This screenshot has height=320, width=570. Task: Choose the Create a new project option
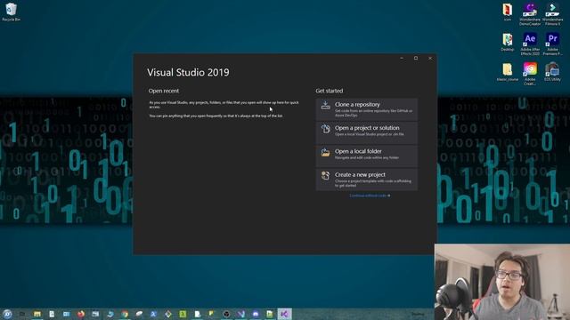[x=366, y=180]
